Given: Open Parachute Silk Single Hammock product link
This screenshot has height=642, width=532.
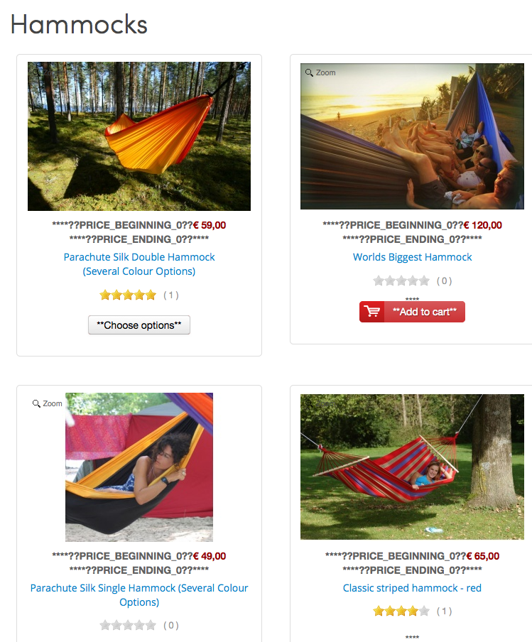Looking at the screenshot, I should click(139, 595).
